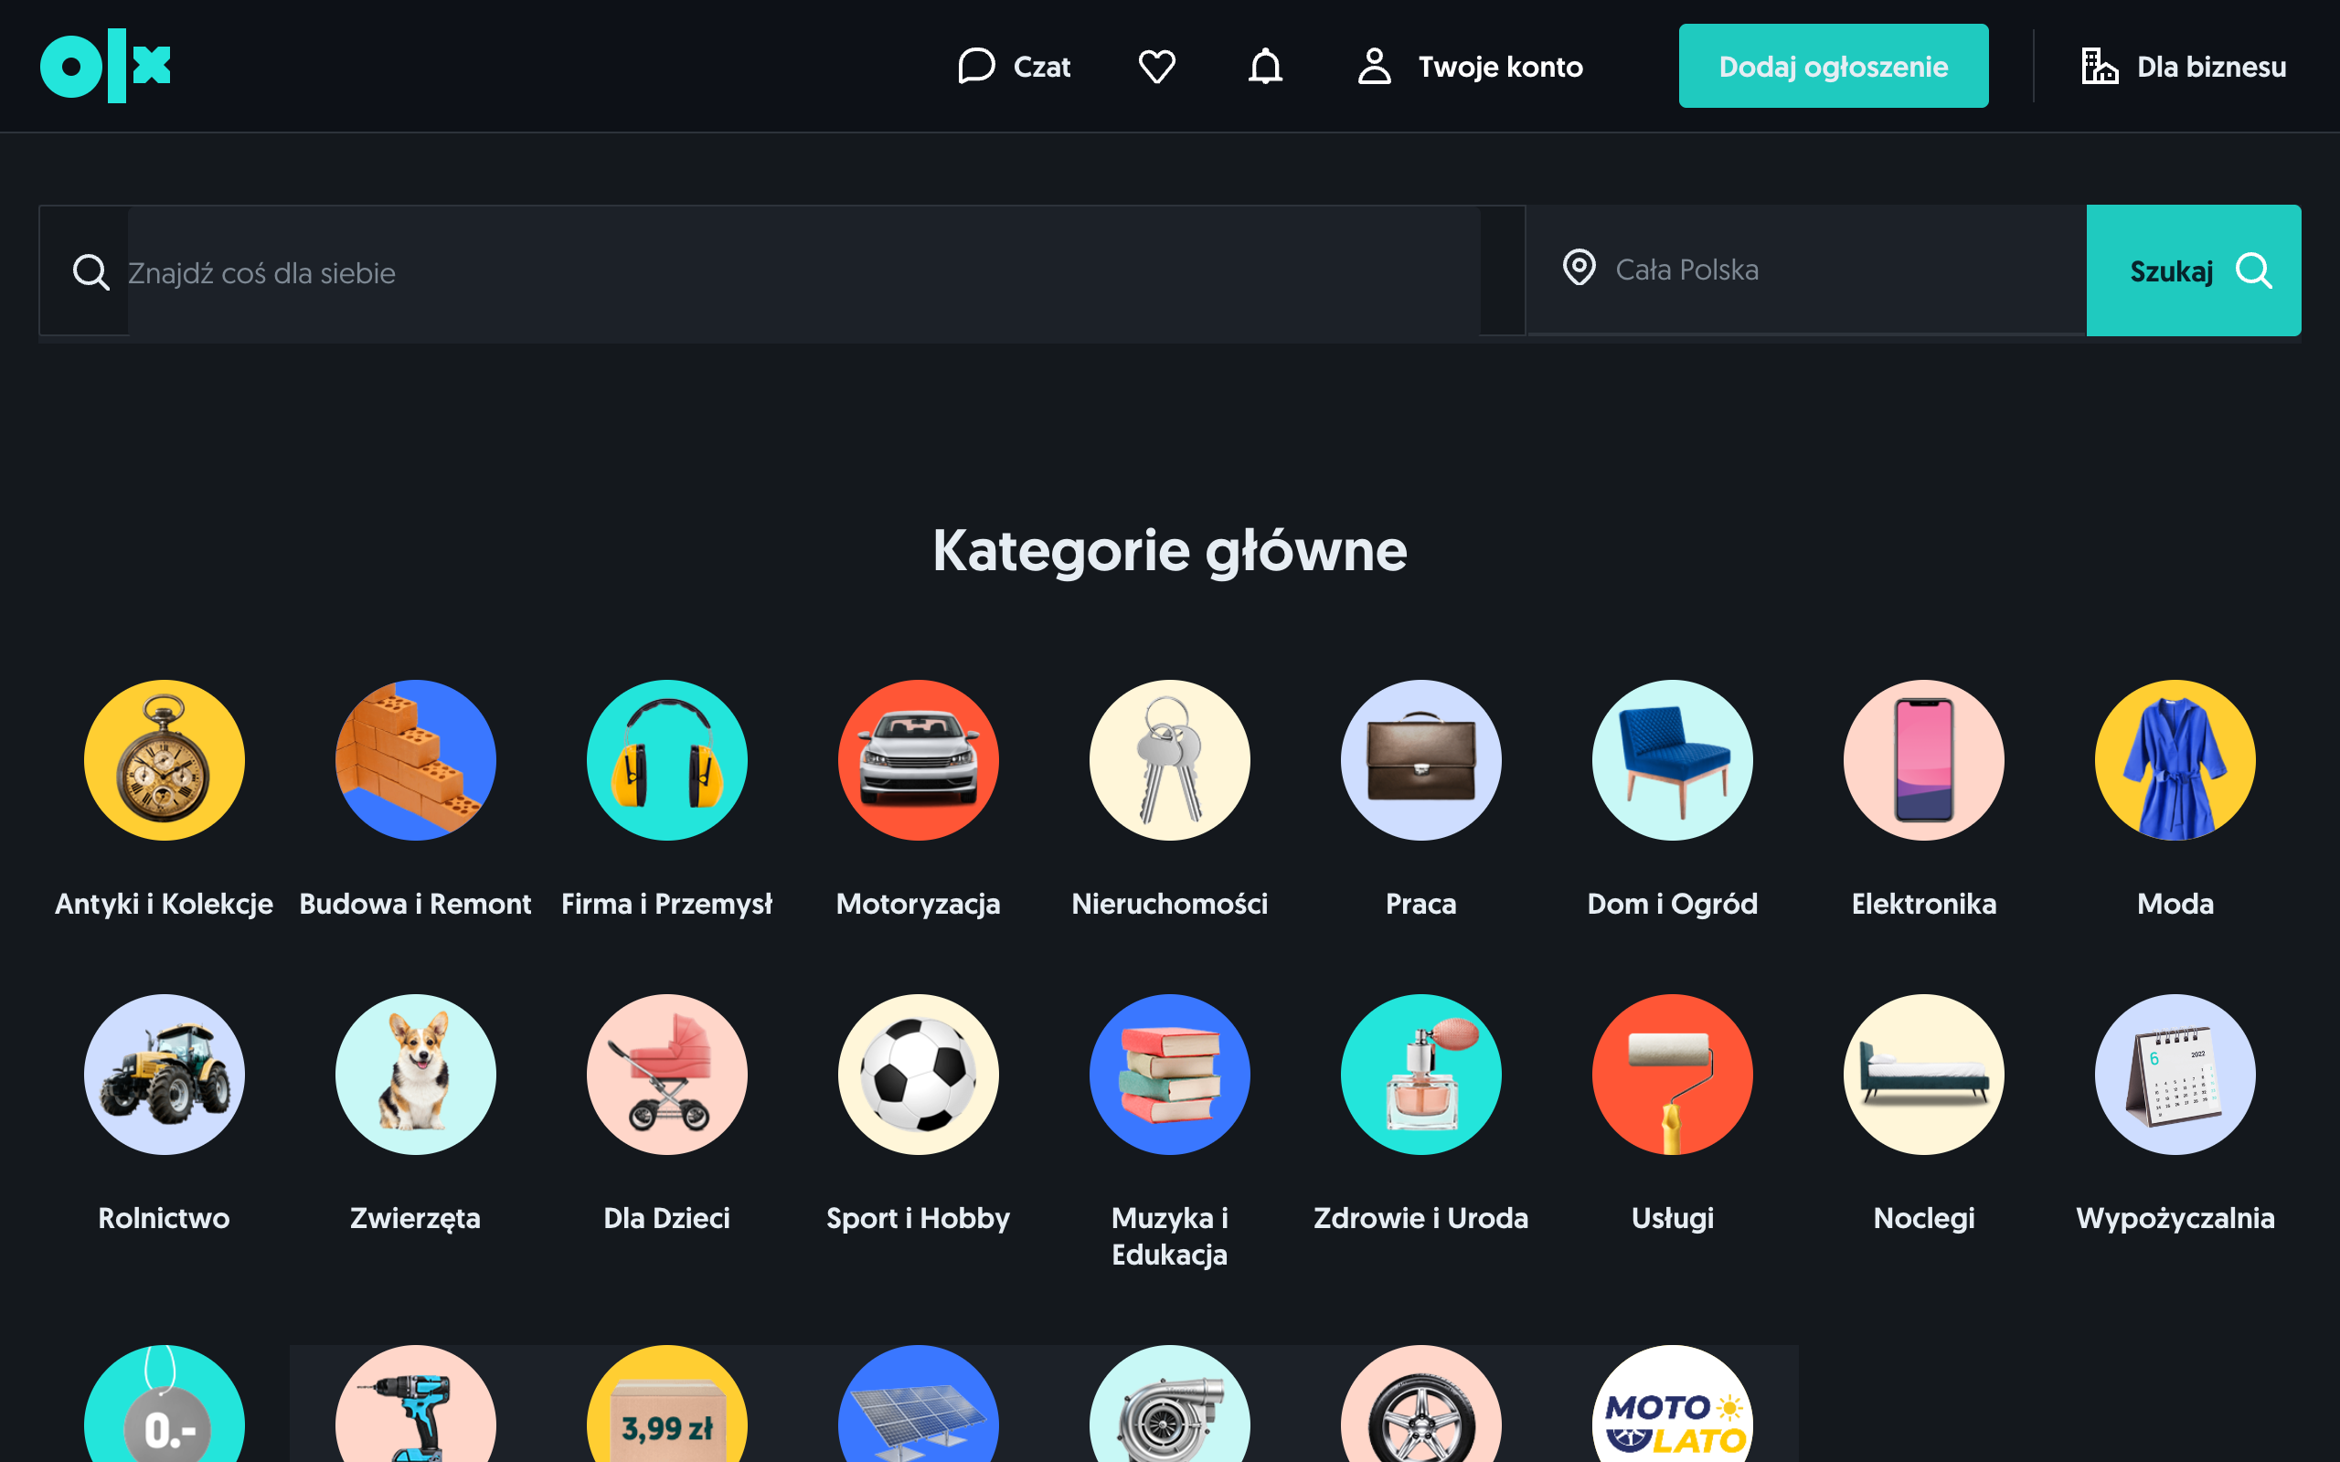
Task: Open the MOTO LATO promo icon
Action: tap(1673, 1404)
